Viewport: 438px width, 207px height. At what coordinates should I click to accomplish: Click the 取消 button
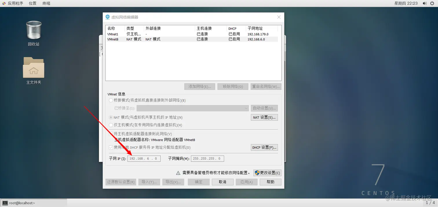click(222, 182)
